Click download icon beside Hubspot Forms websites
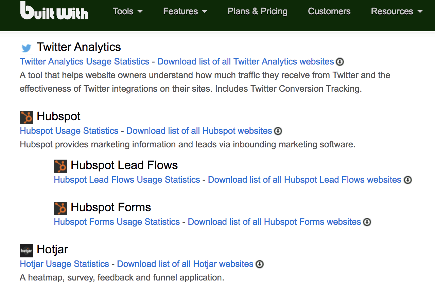This screenshot has width=435, height=290. coord(367,222)
